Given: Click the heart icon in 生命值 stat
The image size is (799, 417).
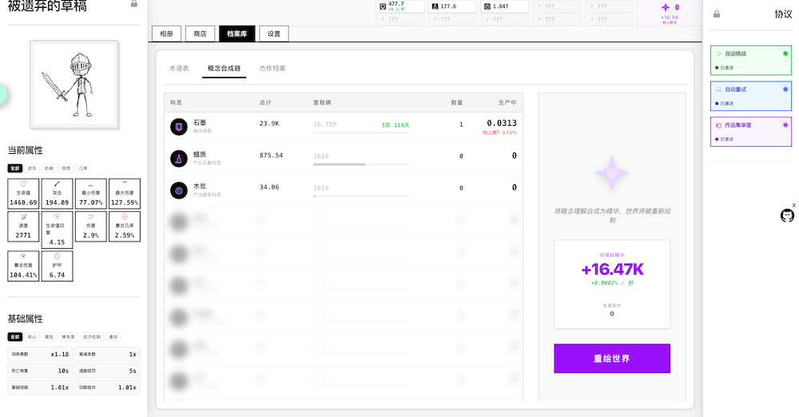Looking at the screenshot, I should [23, 183].
